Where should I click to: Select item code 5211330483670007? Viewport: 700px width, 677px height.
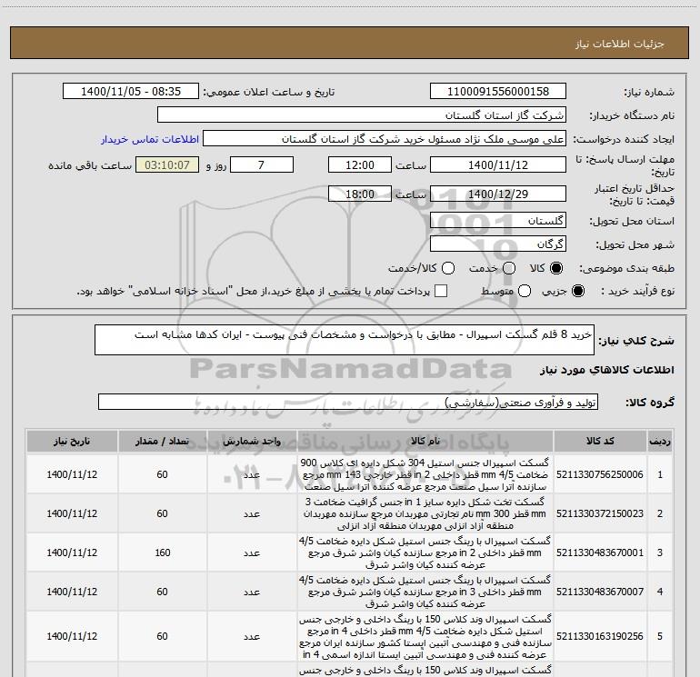(x=600, y=592)
